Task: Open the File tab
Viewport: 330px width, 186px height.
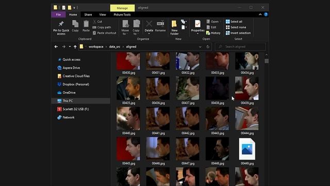Action: 58,14
